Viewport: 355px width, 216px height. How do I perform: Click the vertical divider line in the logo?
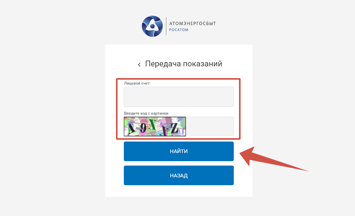pos(166,26)
